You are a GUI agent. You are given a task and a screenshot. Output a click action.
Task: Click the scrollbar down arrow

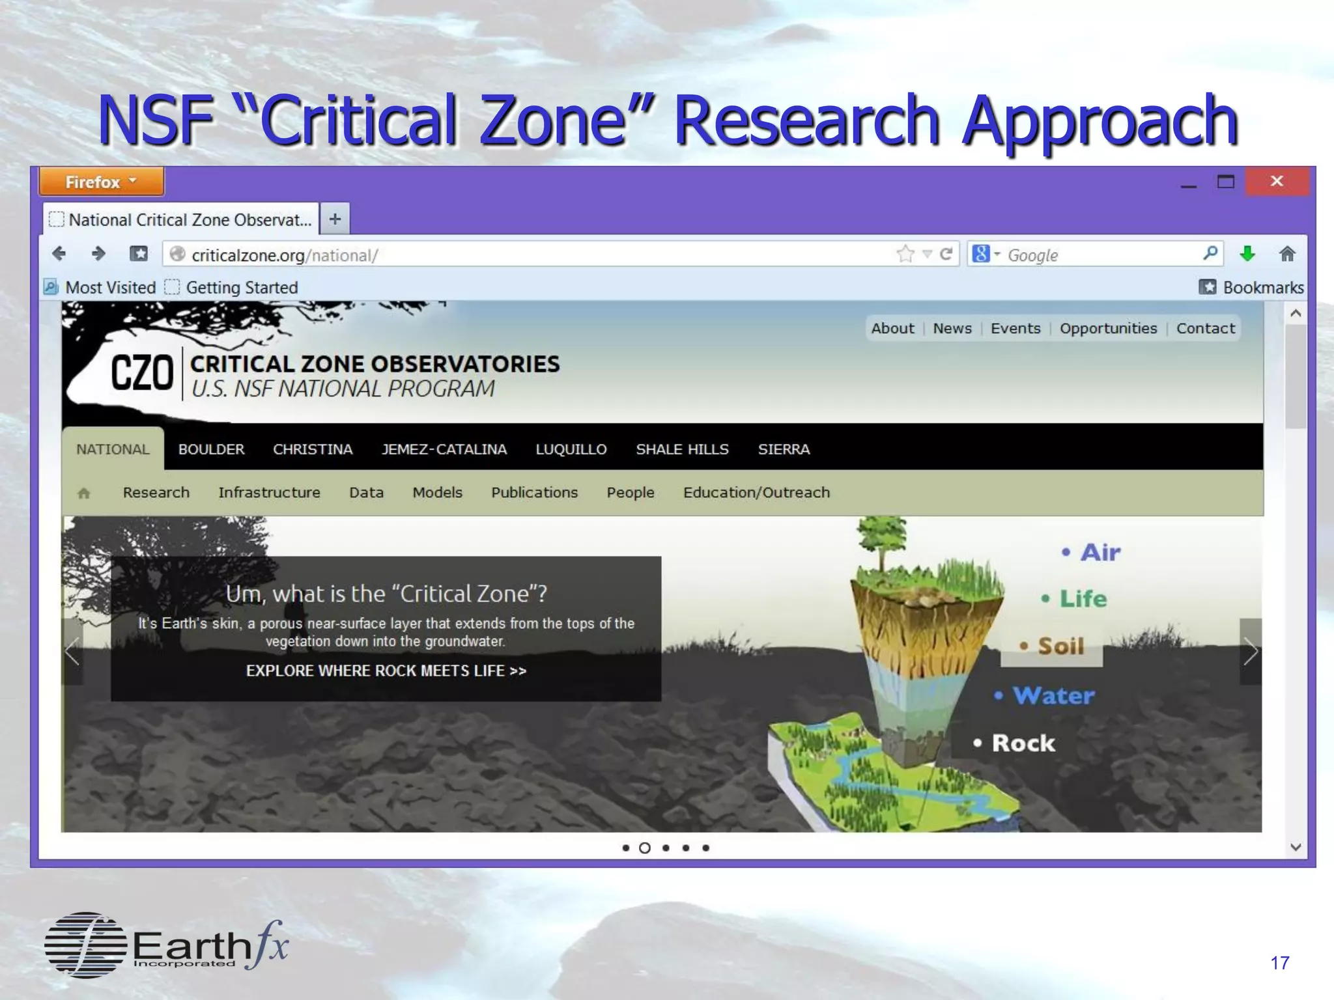click(x=1296, y=847)
